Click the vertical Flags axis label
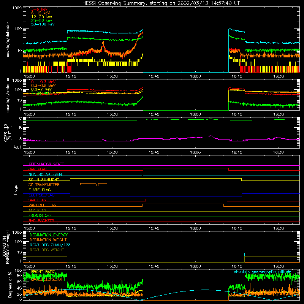Image resolution: width=304 pixels, height=304 pixels. click(x=16, y=190)
